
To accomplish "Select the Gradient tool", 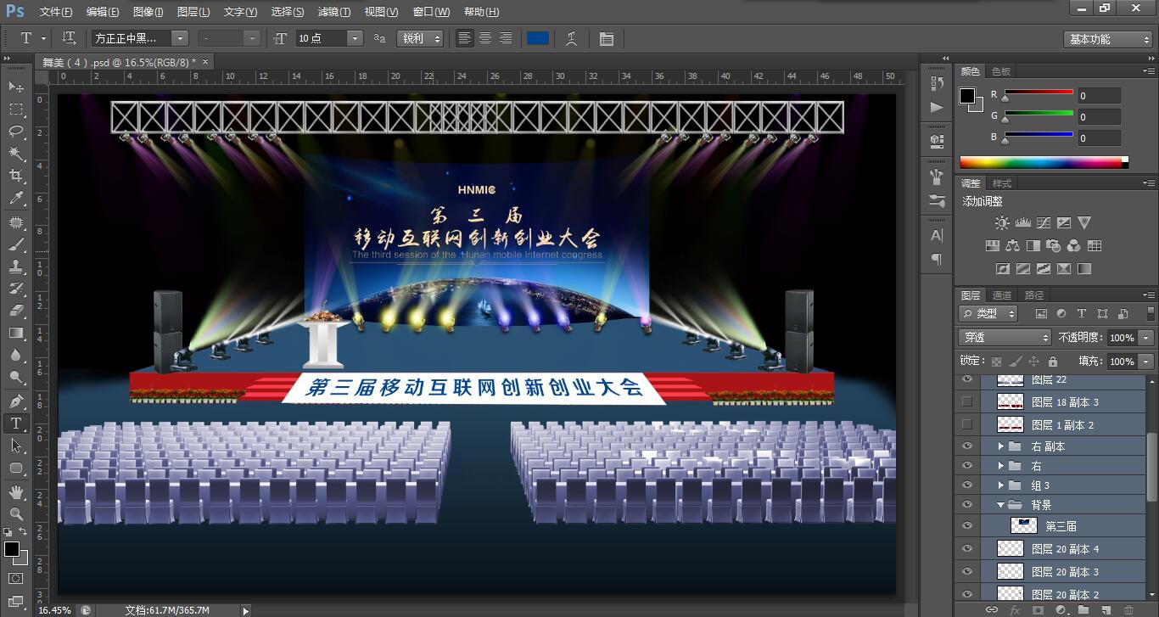I will 15,333.
